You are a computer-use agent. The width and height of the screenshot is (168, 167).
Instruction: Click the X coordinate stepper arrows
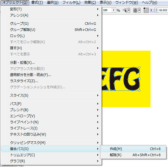(156, 10)
